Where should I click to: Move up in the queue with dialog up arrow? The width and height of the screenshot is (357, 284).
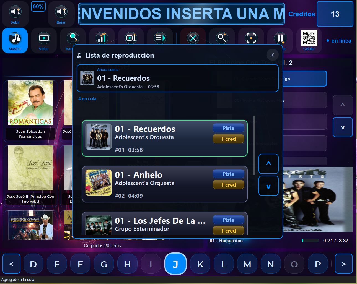click(x=268, y=164)
